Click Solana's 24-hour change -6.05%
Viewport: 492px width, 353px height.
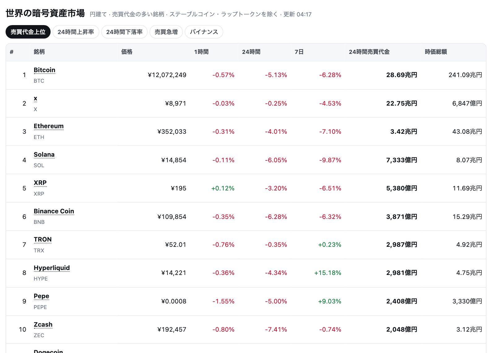pos(276,160)
